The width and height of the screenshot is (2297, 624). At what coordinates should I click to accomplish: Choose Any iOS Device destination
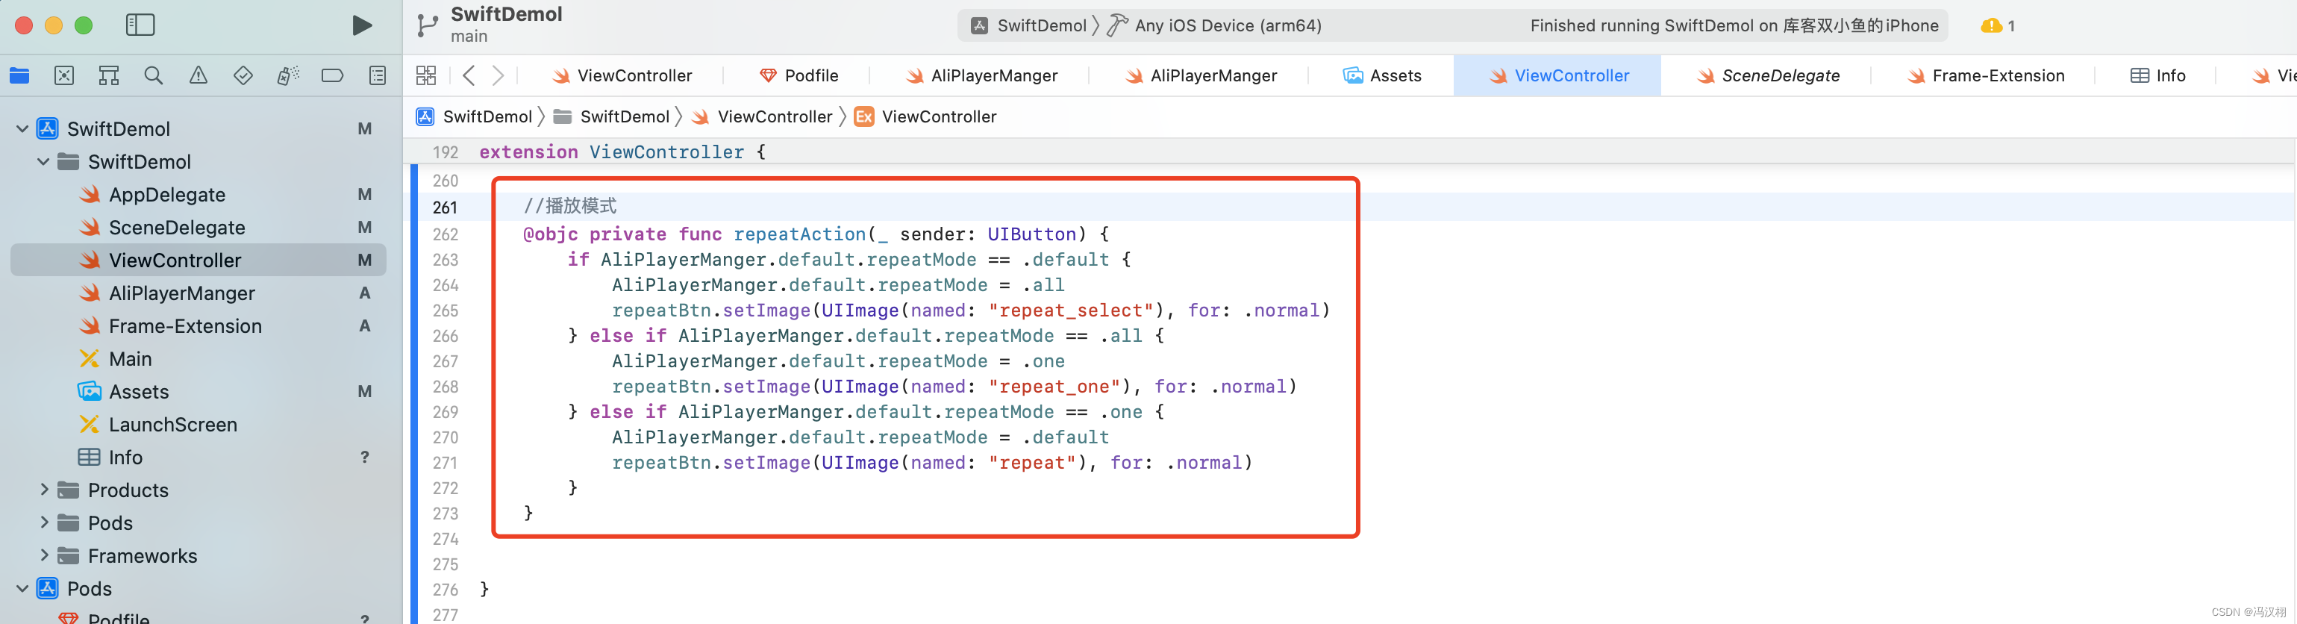pyautogui.click(x=1214, y=26)
